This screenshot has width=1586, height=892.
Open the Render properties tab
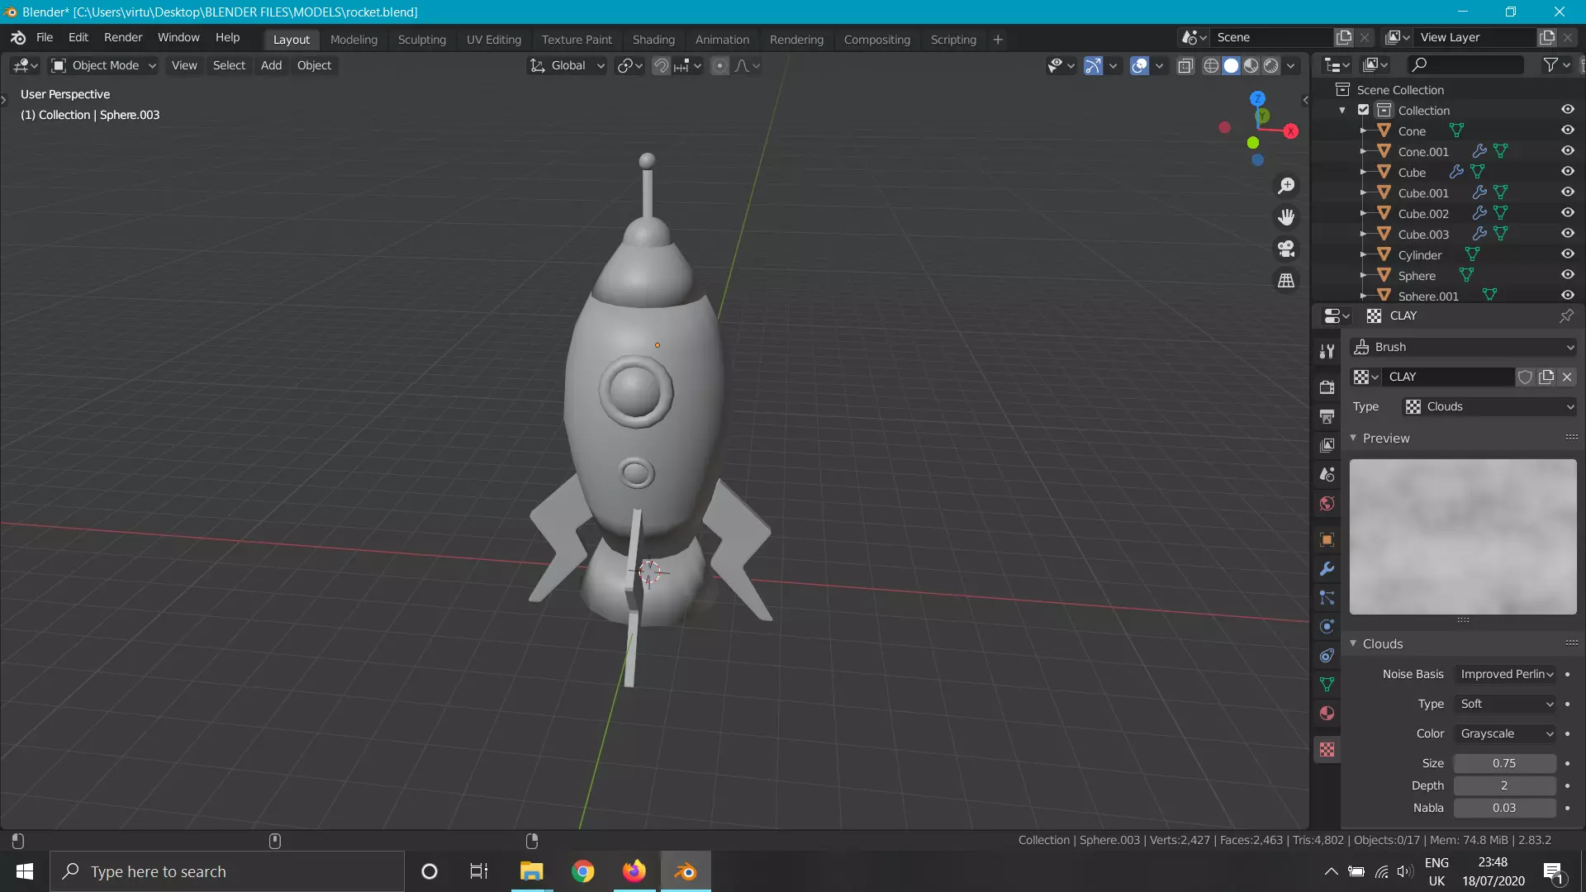1327,387
